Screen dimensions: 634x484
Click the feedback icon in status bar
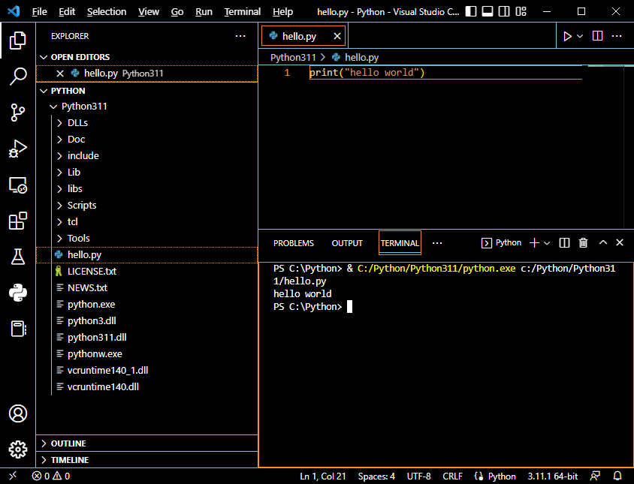point(595,476)
